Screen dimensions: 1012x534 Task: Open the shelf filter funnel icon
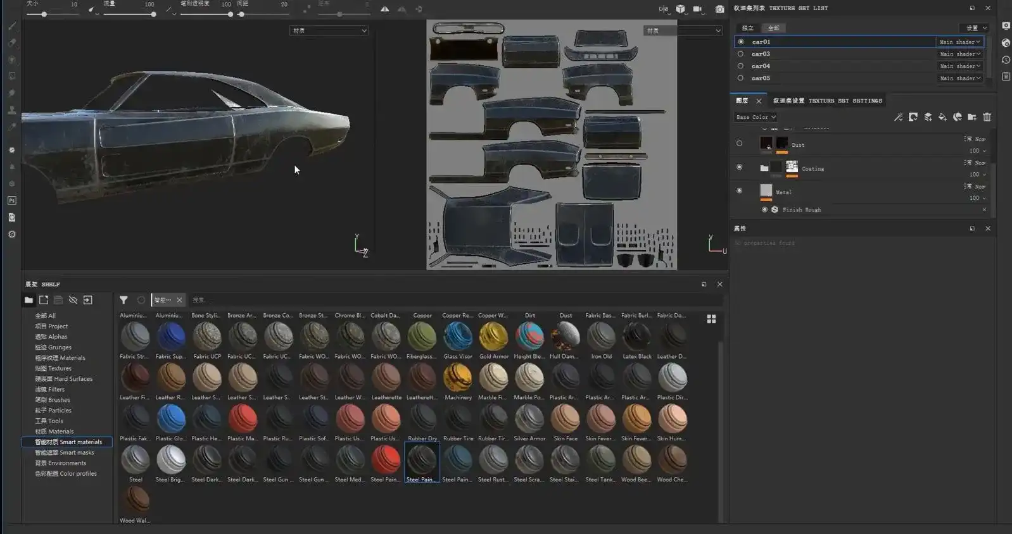(x=123, y=300)
